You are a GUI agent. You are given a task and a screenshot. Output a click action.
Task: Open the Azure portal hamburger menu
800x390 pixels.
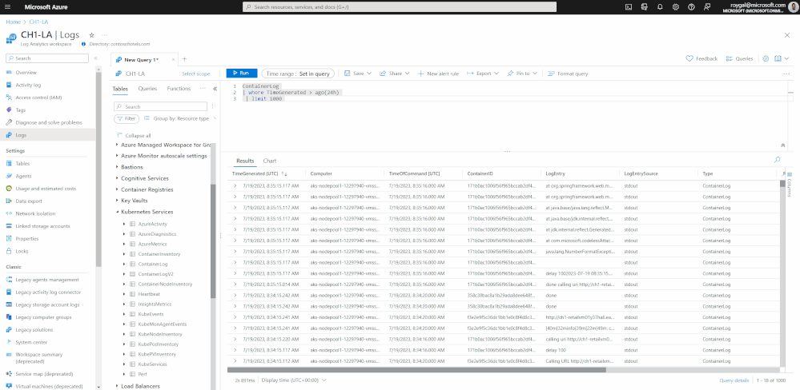coord(9,7)
